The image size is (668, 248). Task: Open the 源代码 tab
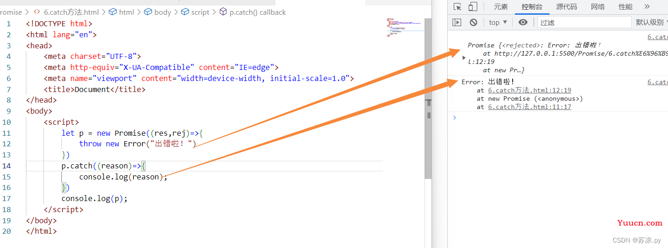(567, 6)
